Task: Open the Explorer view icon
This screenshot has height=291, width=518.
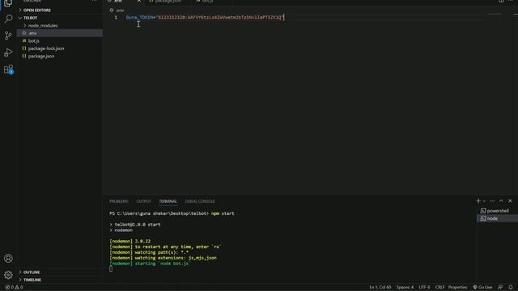Action: (8, 3)
